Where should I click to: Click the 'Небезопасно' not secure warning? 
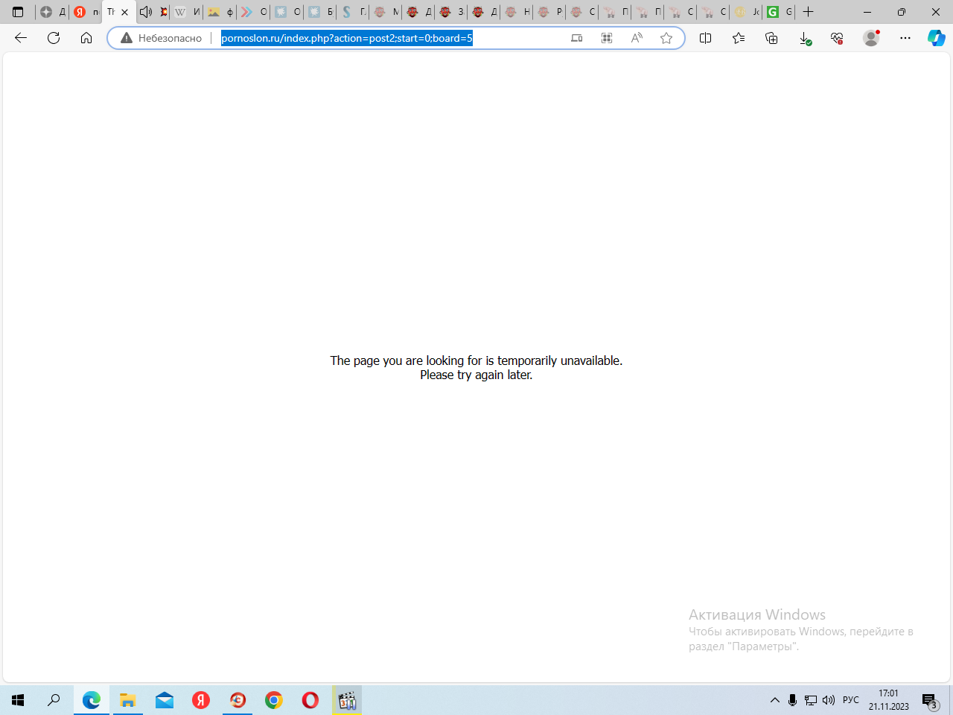162,38
